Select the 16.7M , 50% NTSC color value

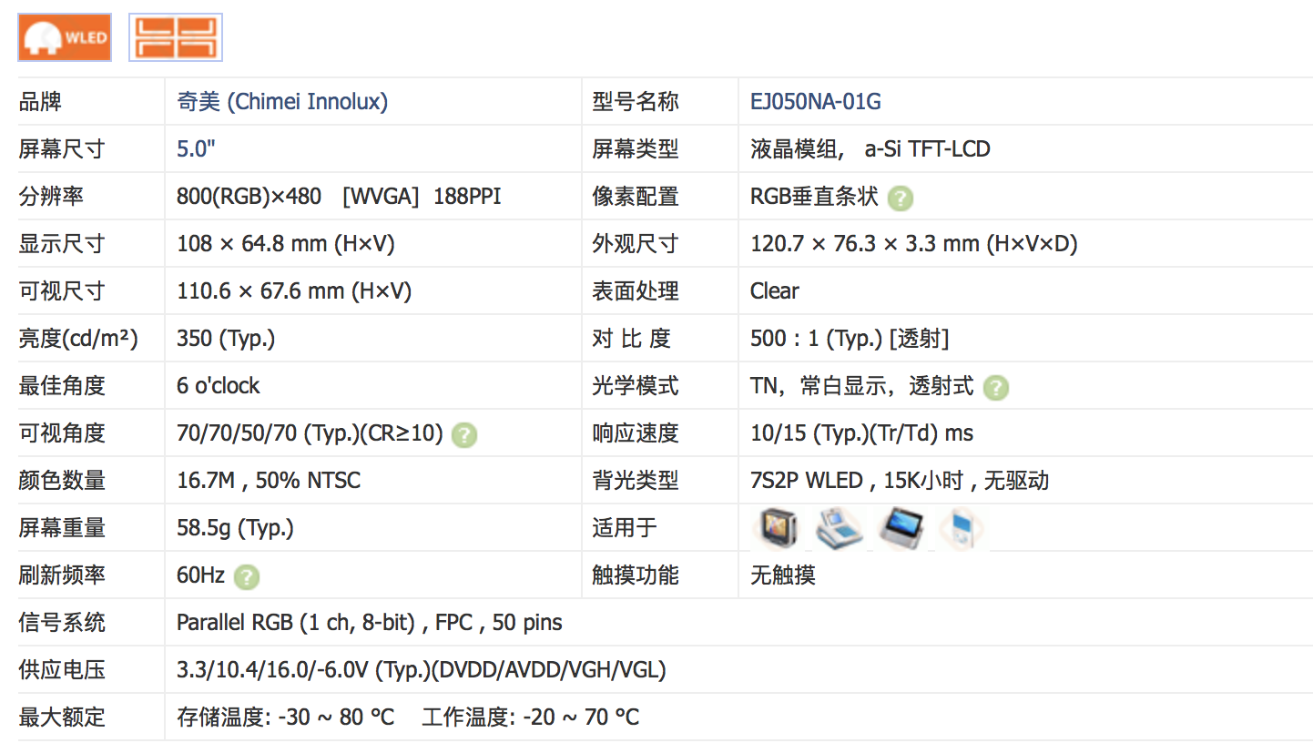click(x=269, y=480)
